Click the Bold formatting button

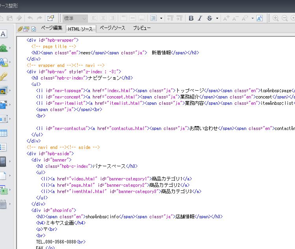coord(191,18)
